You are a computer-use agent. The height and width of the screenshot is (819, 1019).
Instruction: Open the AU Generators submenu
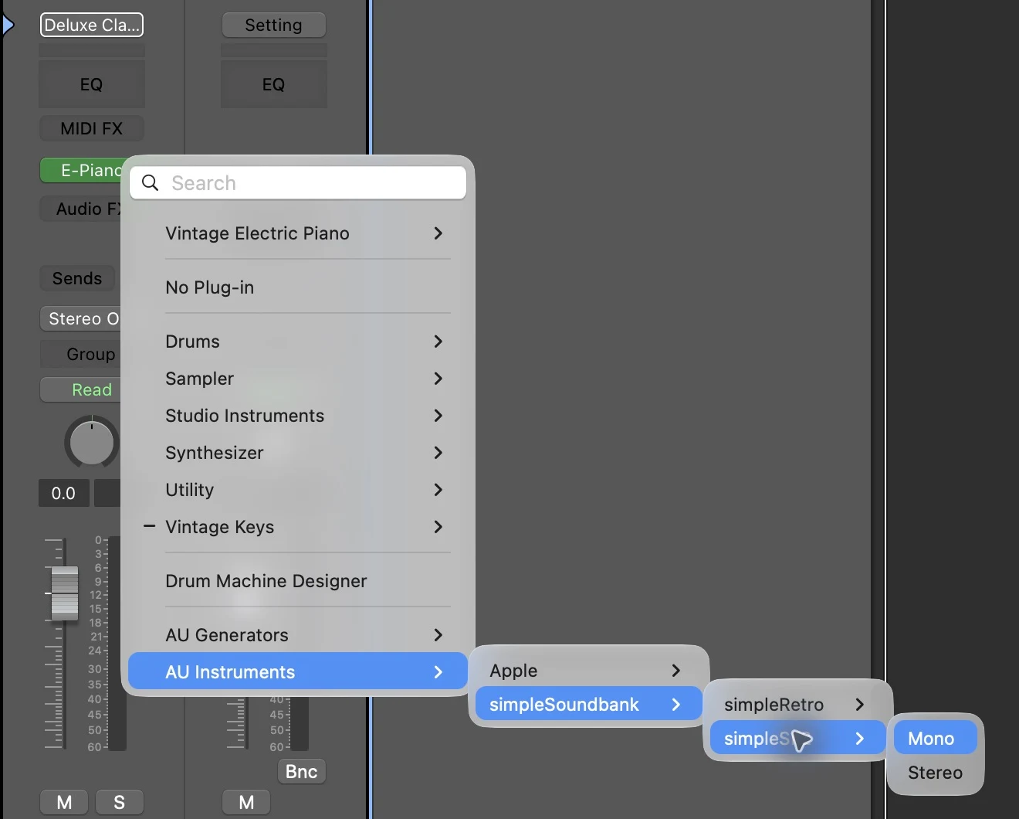(x=298, y=635)
